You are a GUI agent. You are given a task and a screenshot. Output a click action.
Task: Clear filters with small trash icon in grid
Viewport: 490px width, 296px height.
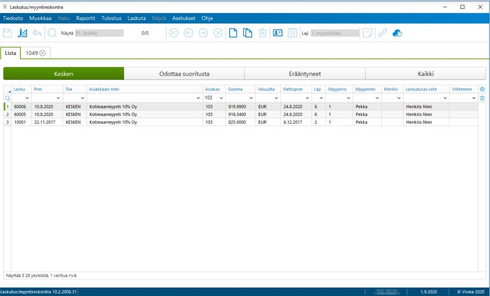coord(482,98)
